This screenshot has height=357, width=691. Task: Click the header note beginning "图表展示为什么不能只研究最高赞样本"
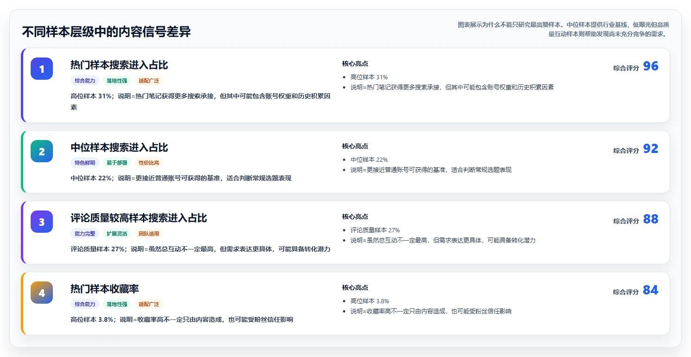click(563, 29)
